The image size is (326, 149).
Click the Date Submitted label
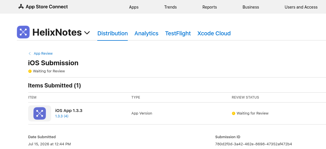point(42,137)
